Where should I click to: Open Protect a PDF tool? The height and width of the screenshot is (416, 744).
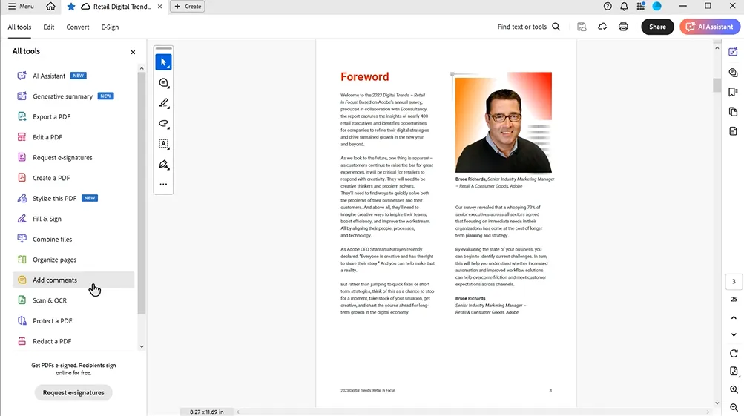coord(73,320)
